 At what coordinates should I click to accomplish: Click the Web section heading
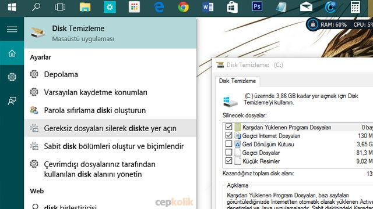click(x=37, y=191)
